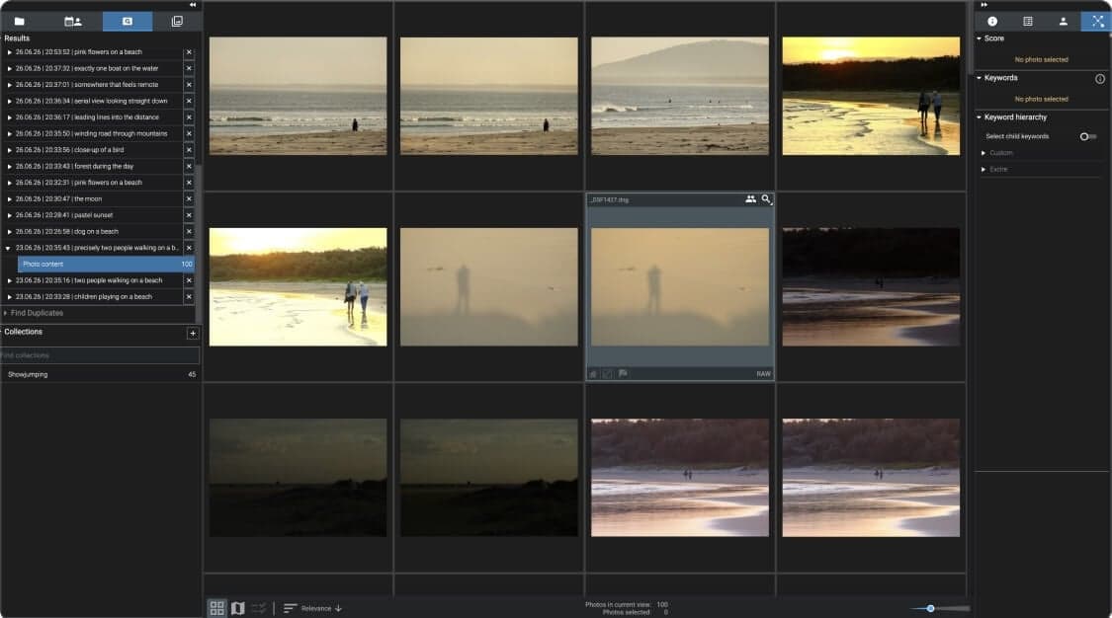The image size is (1112, 618).
Task: Select the Photo content result row
Action: (106, 264)
